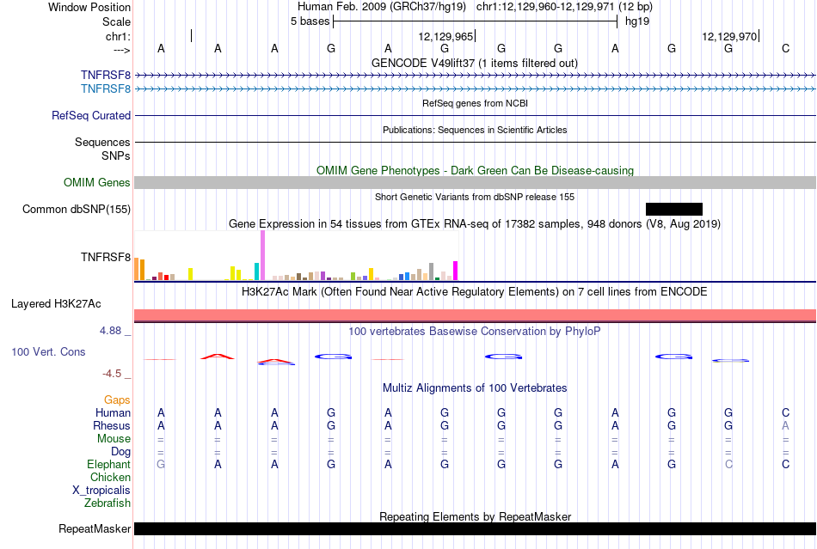Screen dimensions: 817x549
Task: Click the black Common dbSNP variant block
Action: [x=673, y=209]
